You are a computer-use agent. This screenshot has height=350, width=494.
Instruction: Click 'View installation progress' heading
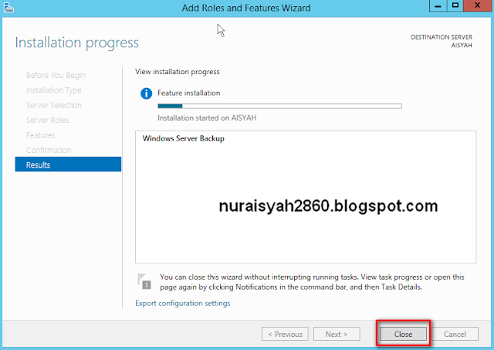tap(178, 72)
